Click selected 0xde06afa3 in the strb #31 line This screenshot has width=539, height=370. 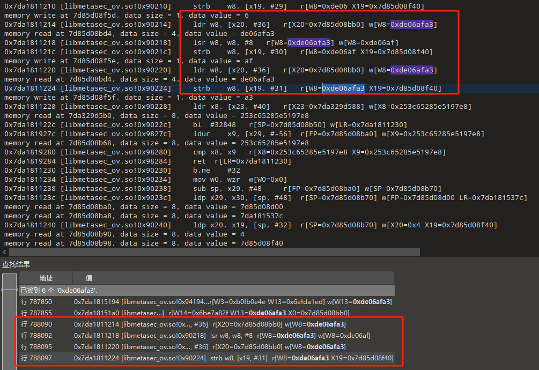343,88
